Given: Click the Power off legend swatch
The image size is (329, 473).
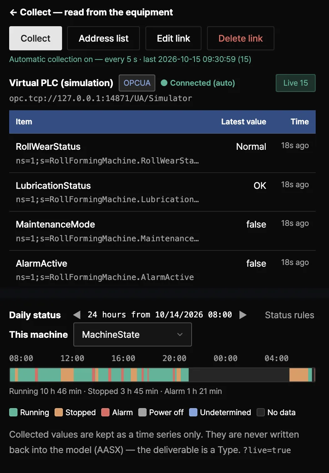Looking at the screenshot, I should [142, 412].
